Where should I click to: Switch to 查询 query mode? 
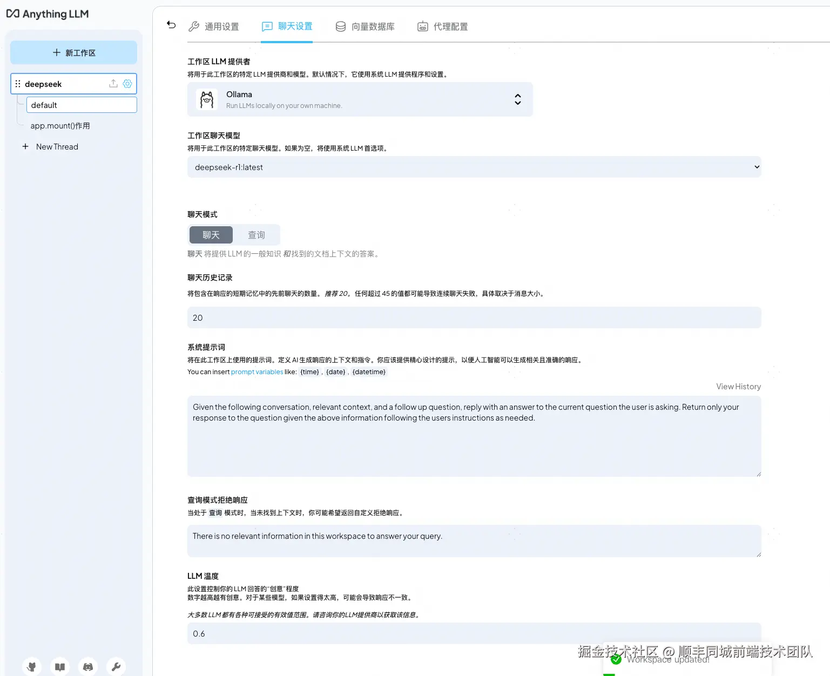pos(257,235)
